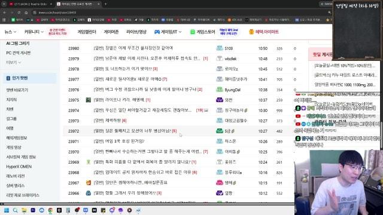Image resolution: width=383 pixels, height=215 pixels.
Task: Open the 라이브/영상 menu item
Action: point(136,32)
